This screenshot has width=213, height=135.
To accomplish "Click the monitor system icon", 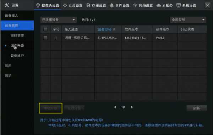I will [x=179, y=5].
